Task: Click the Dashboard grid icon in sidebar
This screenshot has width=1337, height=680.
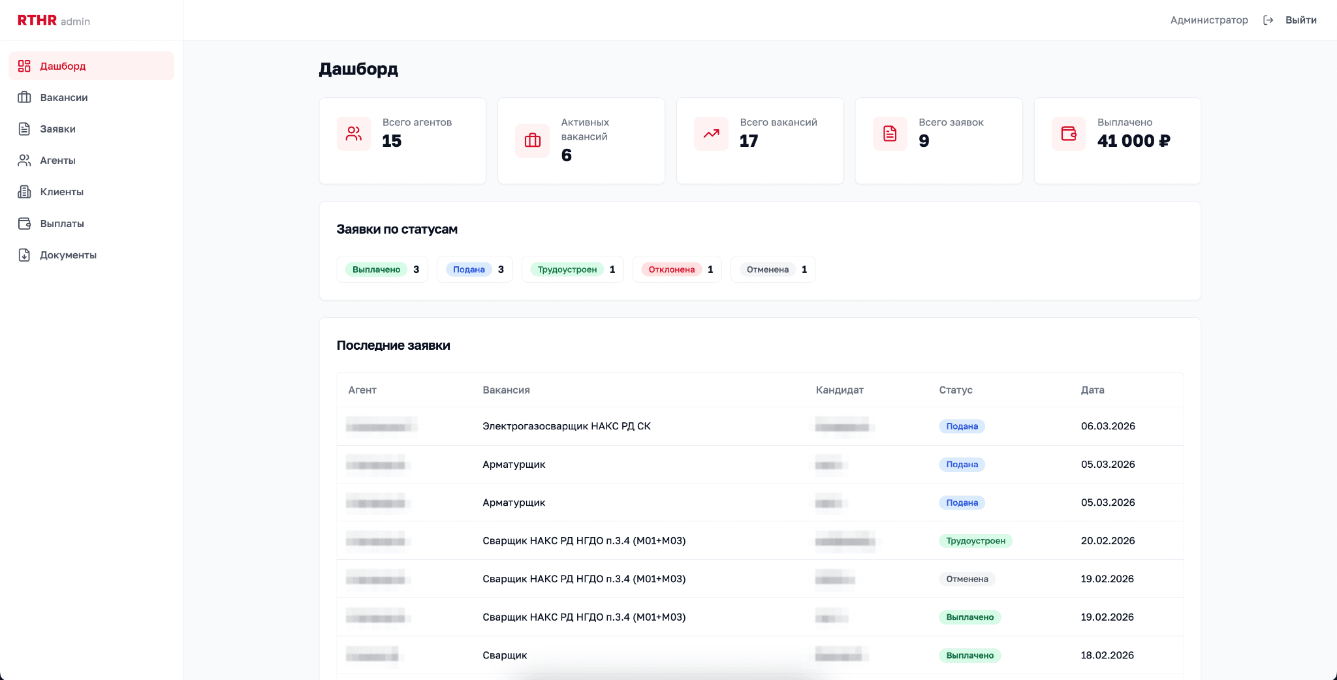Action: pyautogui.click(x=24, y=66)
